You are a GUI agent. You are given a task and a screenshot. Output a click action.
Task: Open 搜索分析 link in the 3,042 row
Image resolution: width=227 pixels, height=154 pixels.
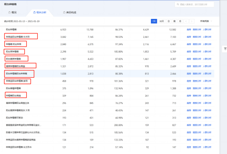[x=197, y=37]
